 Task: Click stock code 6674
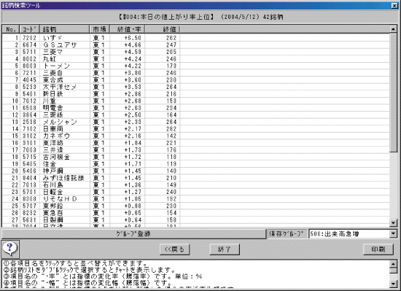pyautogui.click(x=29, y=45)
